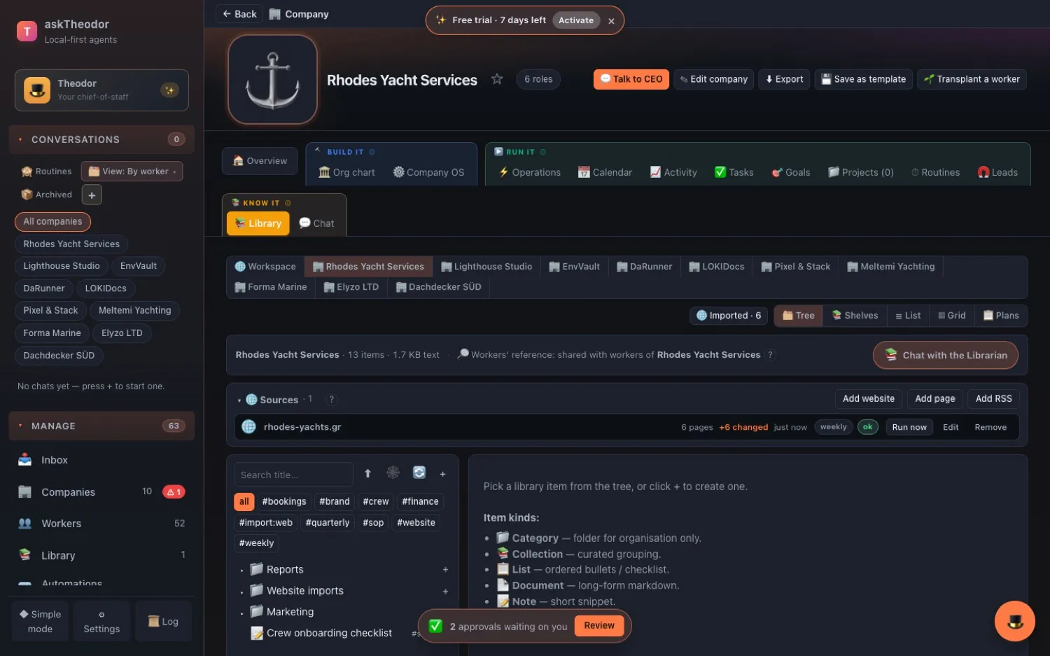Switch to Shelves view
1050x656 pixels.
pyautogui.click(x=855, y=316)
